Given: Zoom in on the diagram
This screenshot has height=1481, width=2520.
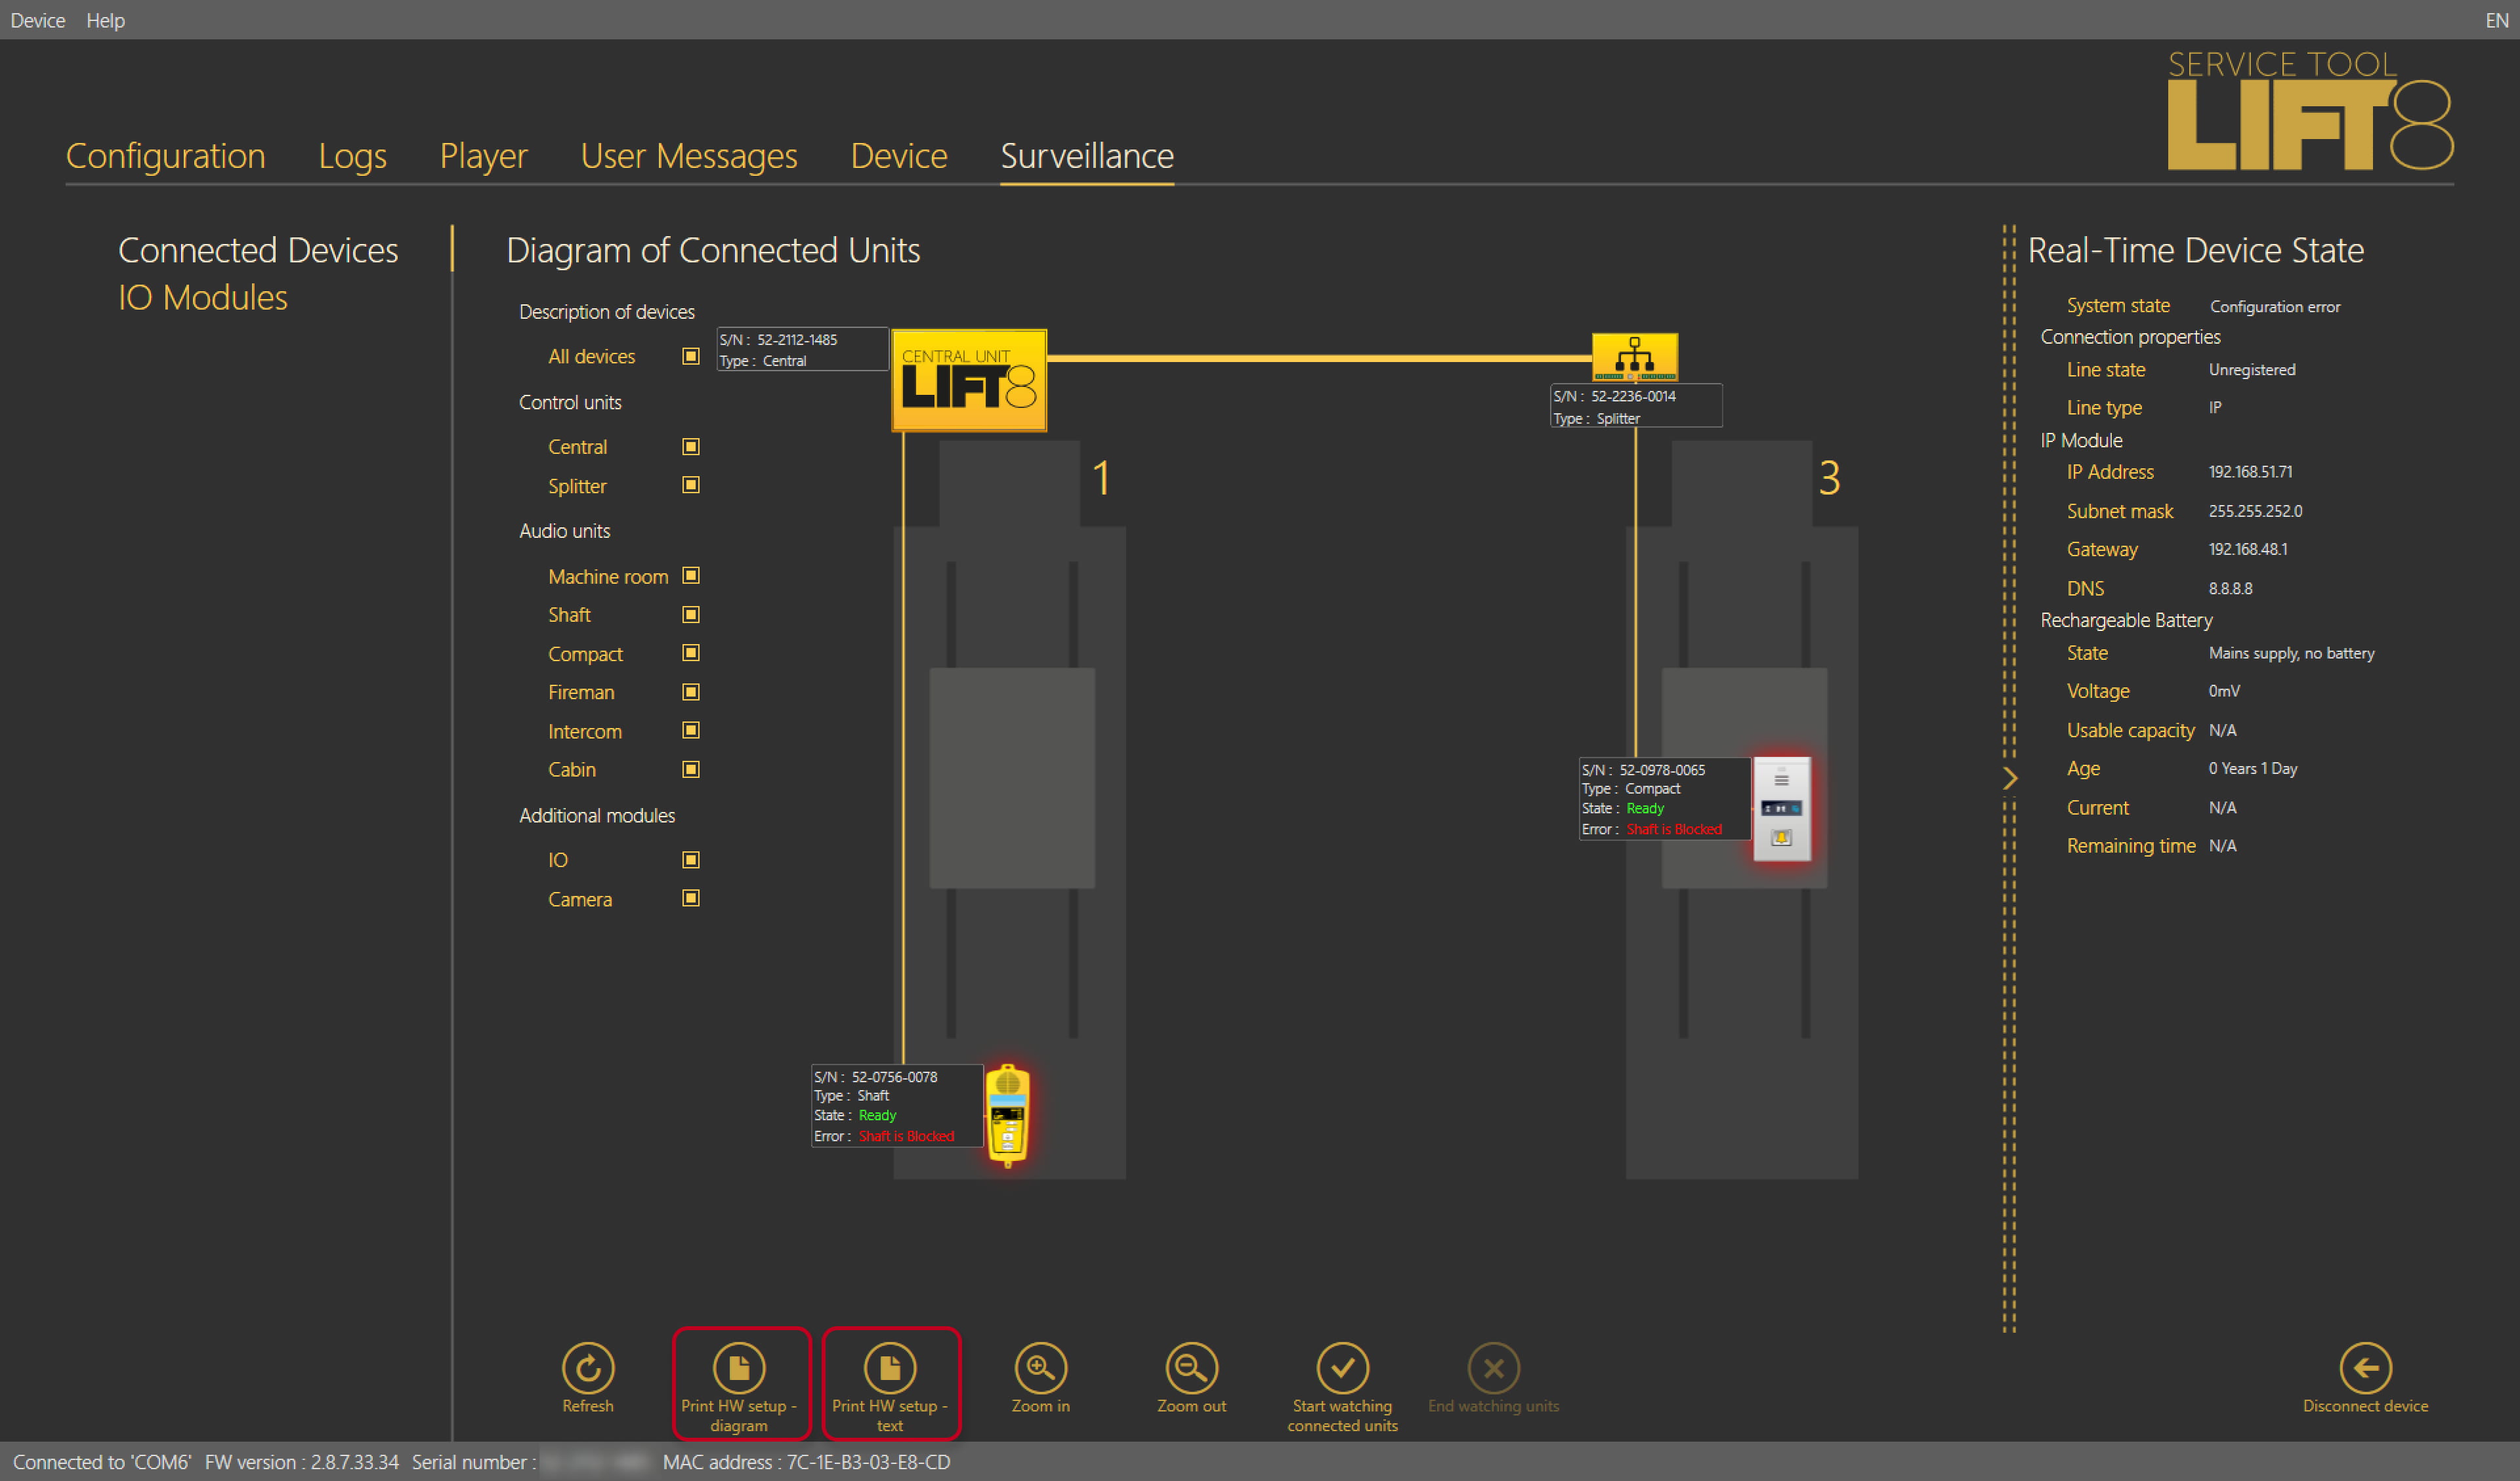Looking at the screenshot, I should (x=1041, y=1368).
